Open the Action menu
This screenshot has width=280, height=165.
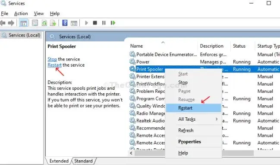(x=21, y=13)
